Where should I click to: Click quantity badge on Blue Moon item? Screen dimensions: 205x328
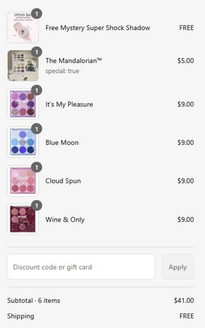36,129
